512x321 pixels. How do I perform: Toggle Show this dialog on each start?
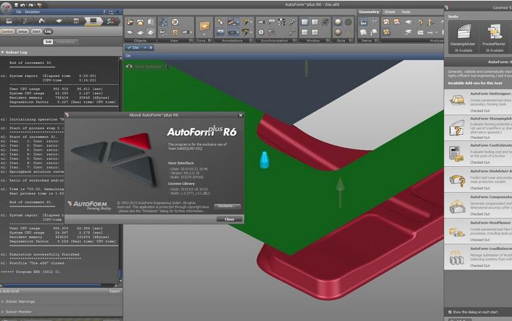[x=450, y=312]
